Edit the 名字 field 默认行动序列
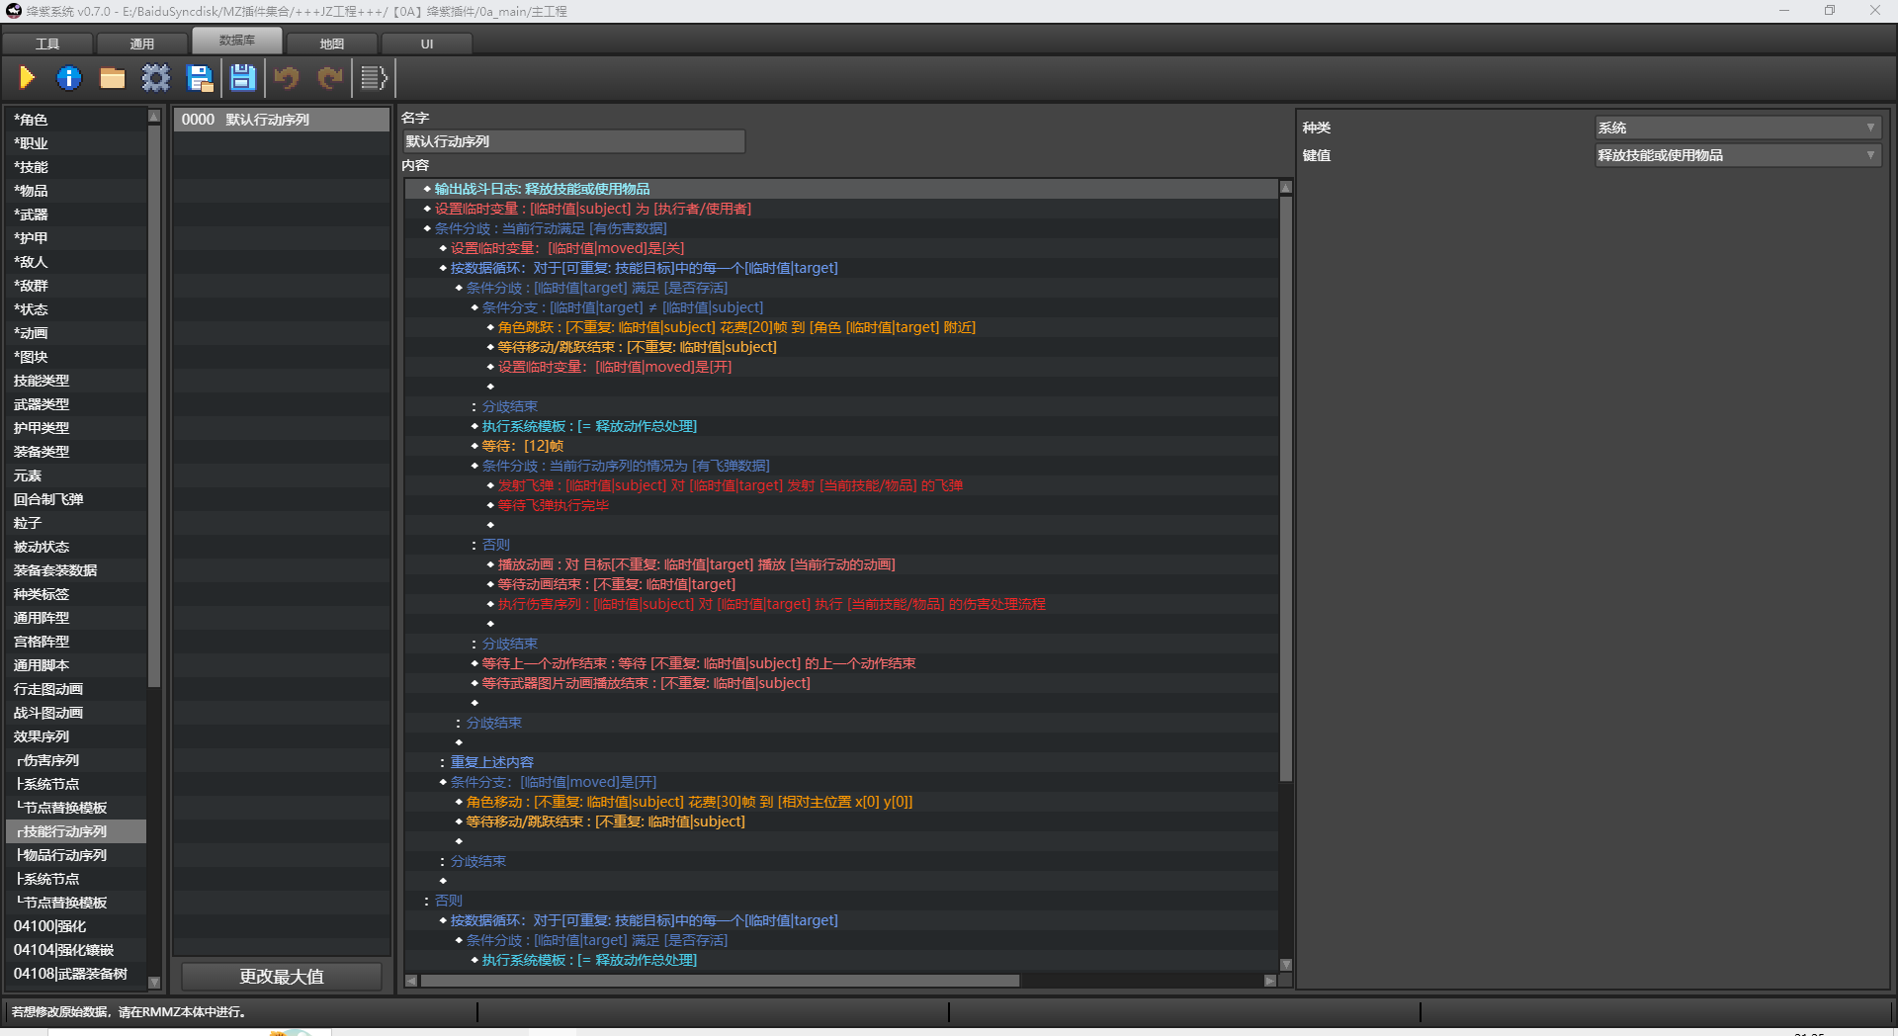The width and height of the screenshot is (1898, 1036). tap(573, 141)
